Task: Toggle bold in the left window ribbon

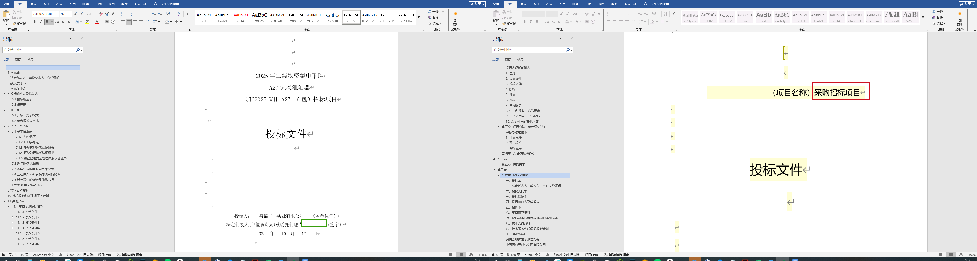Action: [x=34, y=22]
